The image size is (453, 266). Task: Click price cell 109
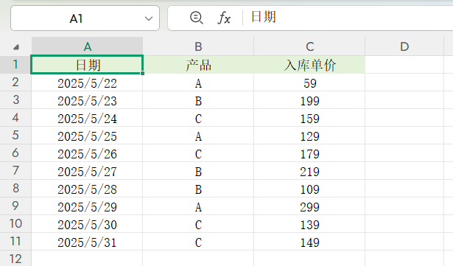pyautogui.click(x=309, y=189)
